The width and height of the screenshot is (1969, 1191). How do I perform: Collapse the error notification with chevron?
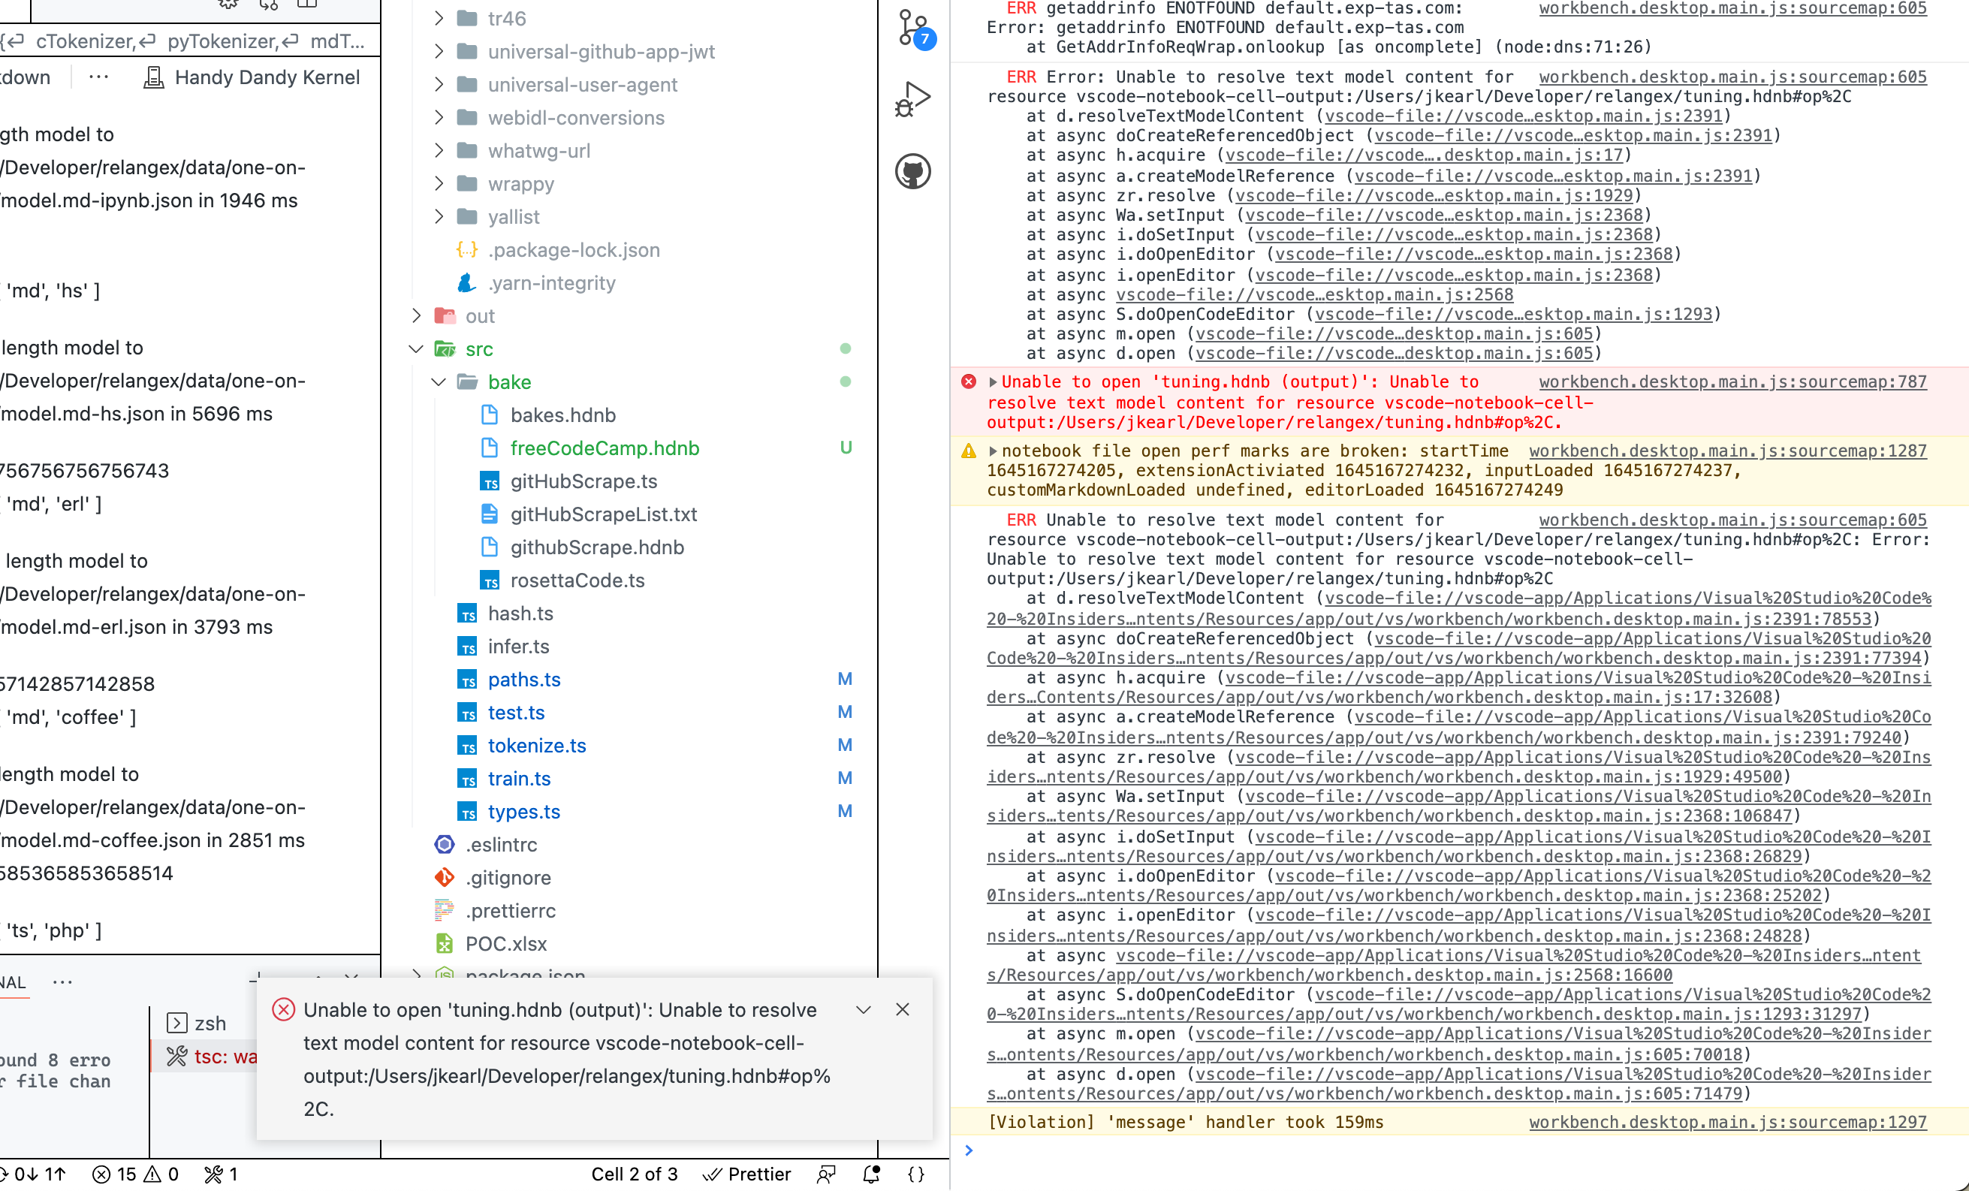[x=863, y=1009]
